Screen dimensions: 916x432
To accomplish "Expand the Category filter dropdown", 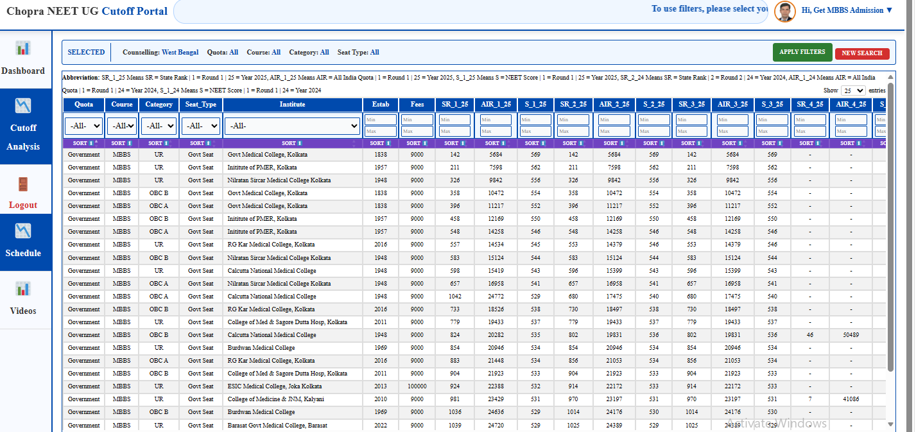I will (159, 126).
